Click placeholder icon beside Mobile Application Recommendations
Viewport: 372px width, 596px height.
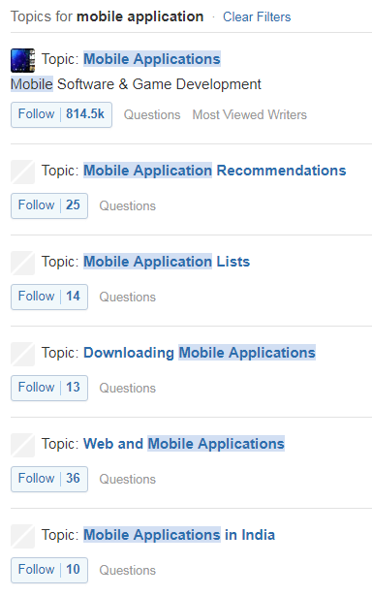[x=23, y=172]
